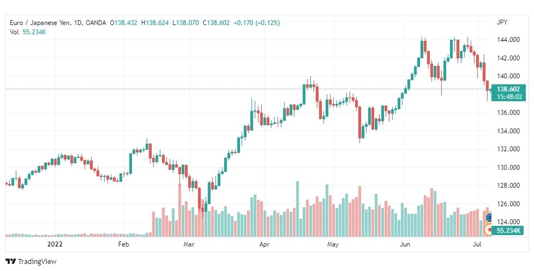Click the TradingView logo
Viewport: 534px width, 271px height.
click(x=11, y=261)
